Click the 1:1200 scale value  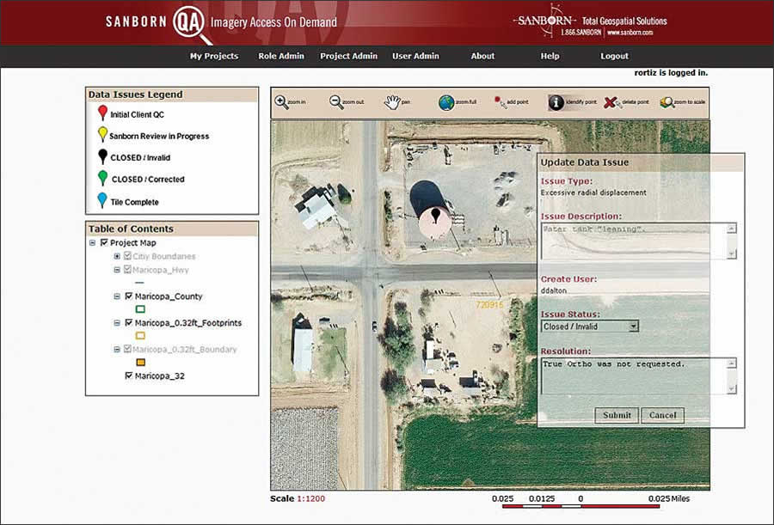[x=311, y=499]
